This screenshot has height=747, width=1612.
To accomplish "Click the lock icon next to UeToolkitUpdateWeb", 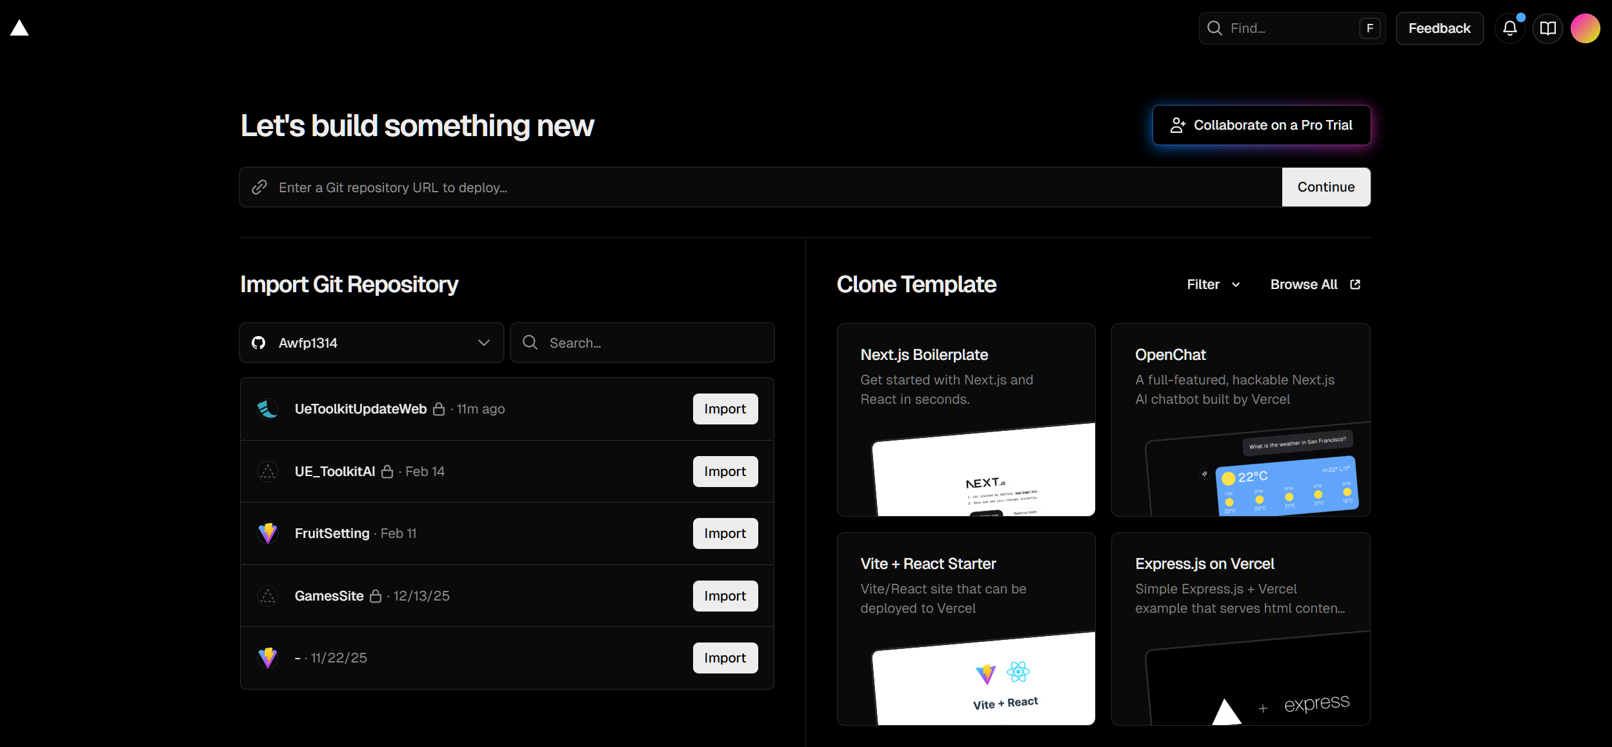I will click(439, 409).
